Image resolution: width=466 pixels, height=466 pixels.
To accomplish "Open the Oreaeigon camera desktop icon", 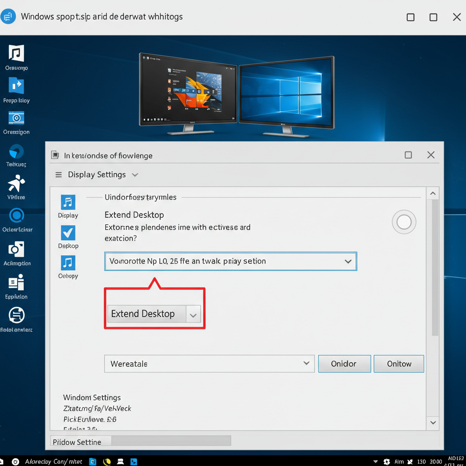I will [16, 118].
